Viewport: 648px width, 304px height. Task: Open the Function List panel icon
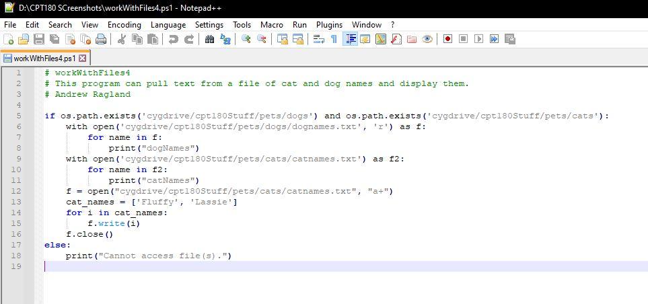pyautogui.click(x=396, y=39)
